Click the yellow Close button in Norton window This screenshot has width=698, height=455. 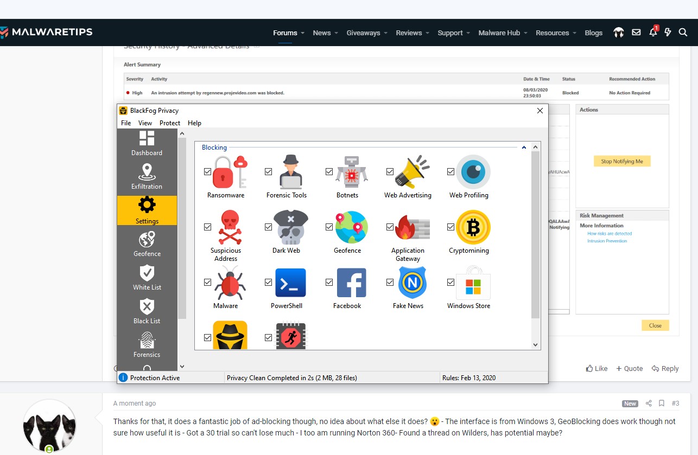pyautogui.click(x=655, y=325)
